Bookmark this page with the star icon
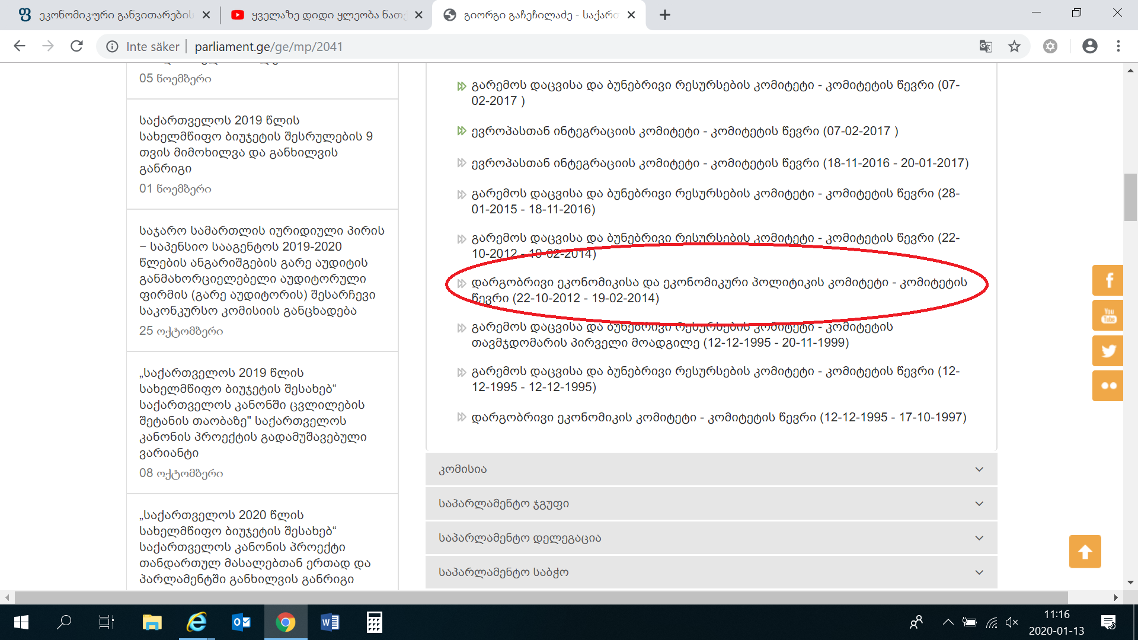 point(1015,46)
